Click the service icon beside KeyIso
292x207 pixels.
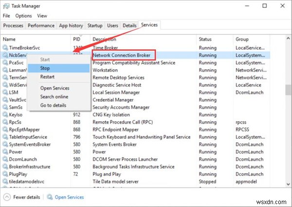(5, 114)
